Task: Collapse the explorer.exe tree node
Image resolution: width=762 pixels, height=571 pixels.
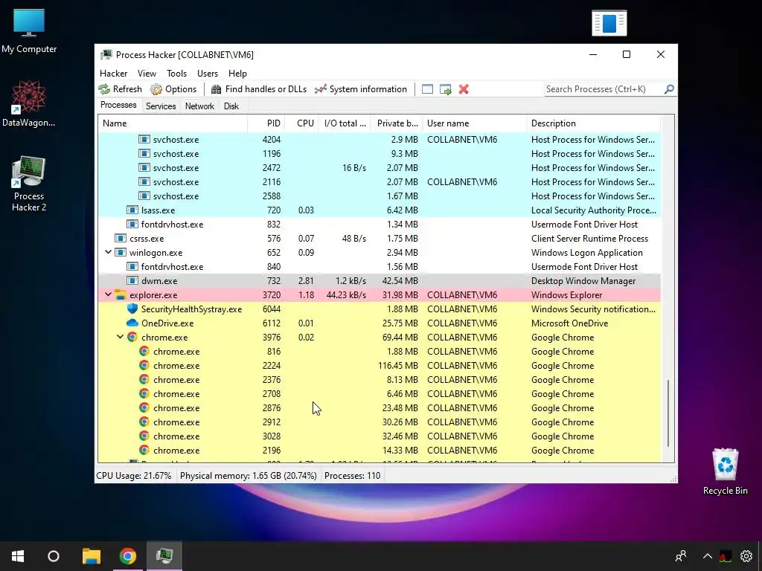Action: click(108, 294)
